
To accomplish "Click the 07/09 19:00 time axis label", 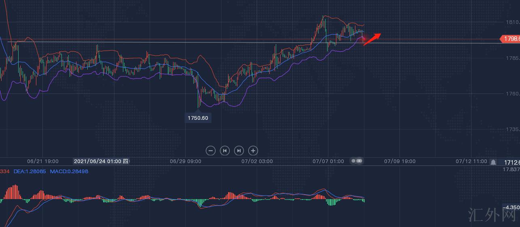I will coord(400,161).
